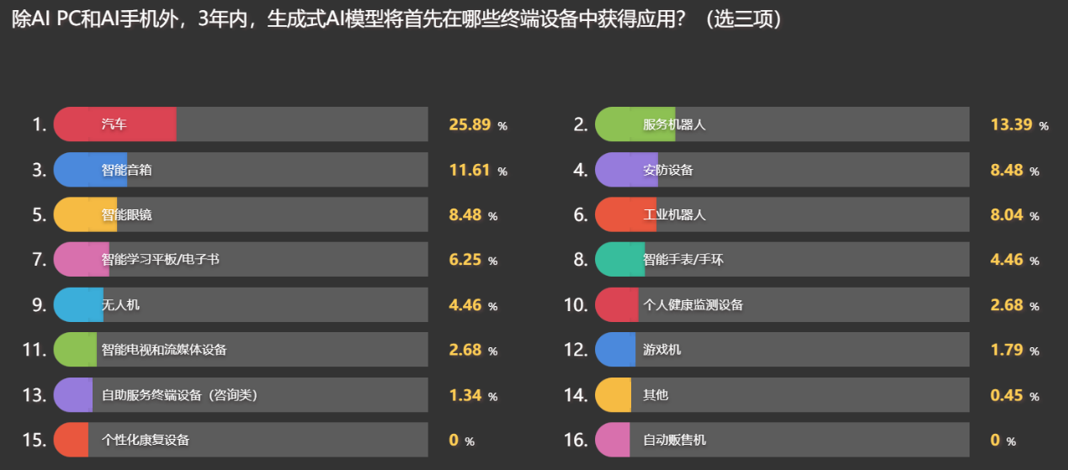Select the 智能学习平板/电子书 label
1068x470 pixels.
(161, 260)
